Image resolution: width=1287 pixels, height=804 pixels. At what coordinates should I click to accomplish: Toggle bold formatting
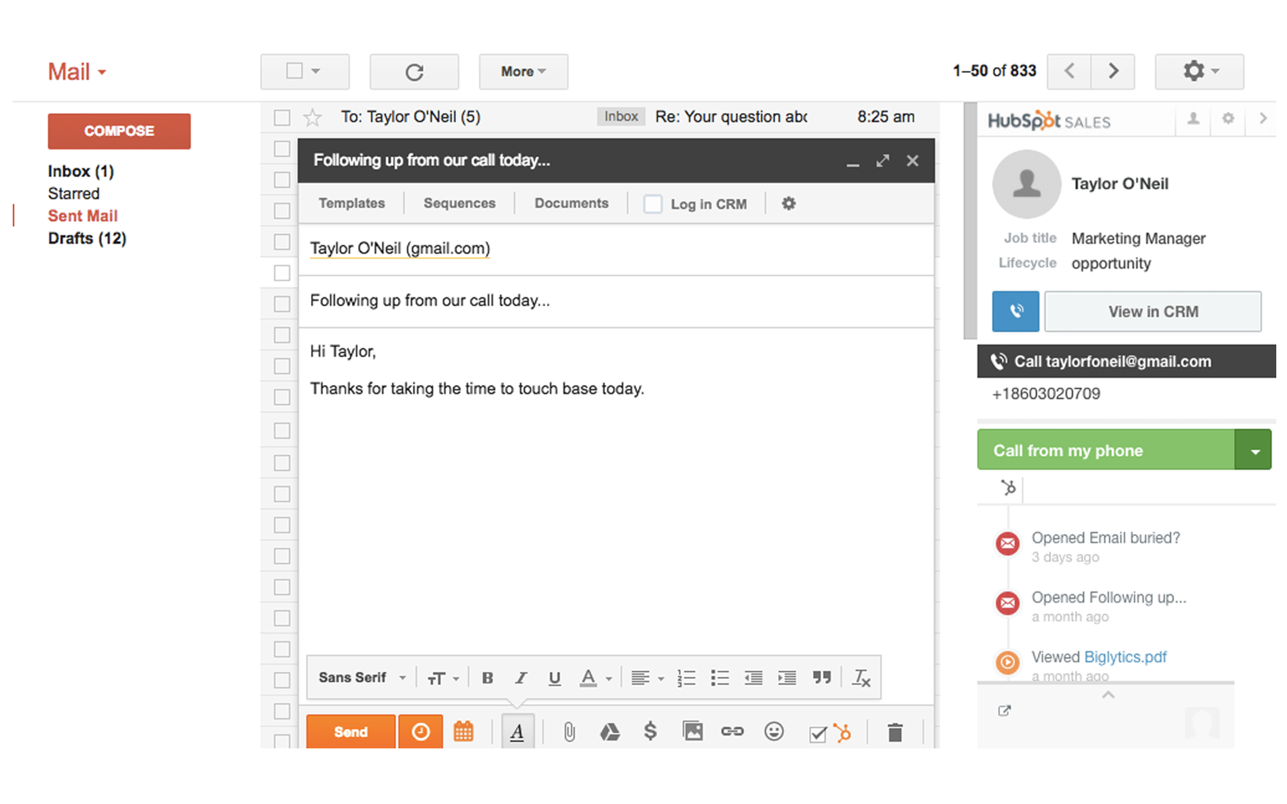coord(487,678)
